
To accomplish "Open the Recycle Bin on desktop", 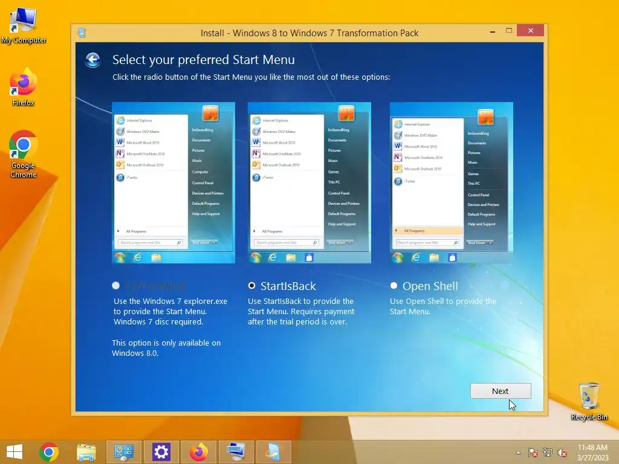I will [x=589, y=401].
